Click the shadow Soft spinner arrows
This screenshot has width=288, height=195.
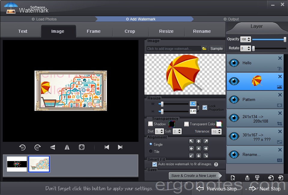click(180, 131)
